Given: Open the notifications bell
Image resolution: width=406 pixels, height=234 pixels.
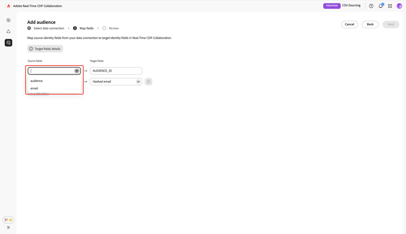Looking at the screenshot, I should coord(381,6).
